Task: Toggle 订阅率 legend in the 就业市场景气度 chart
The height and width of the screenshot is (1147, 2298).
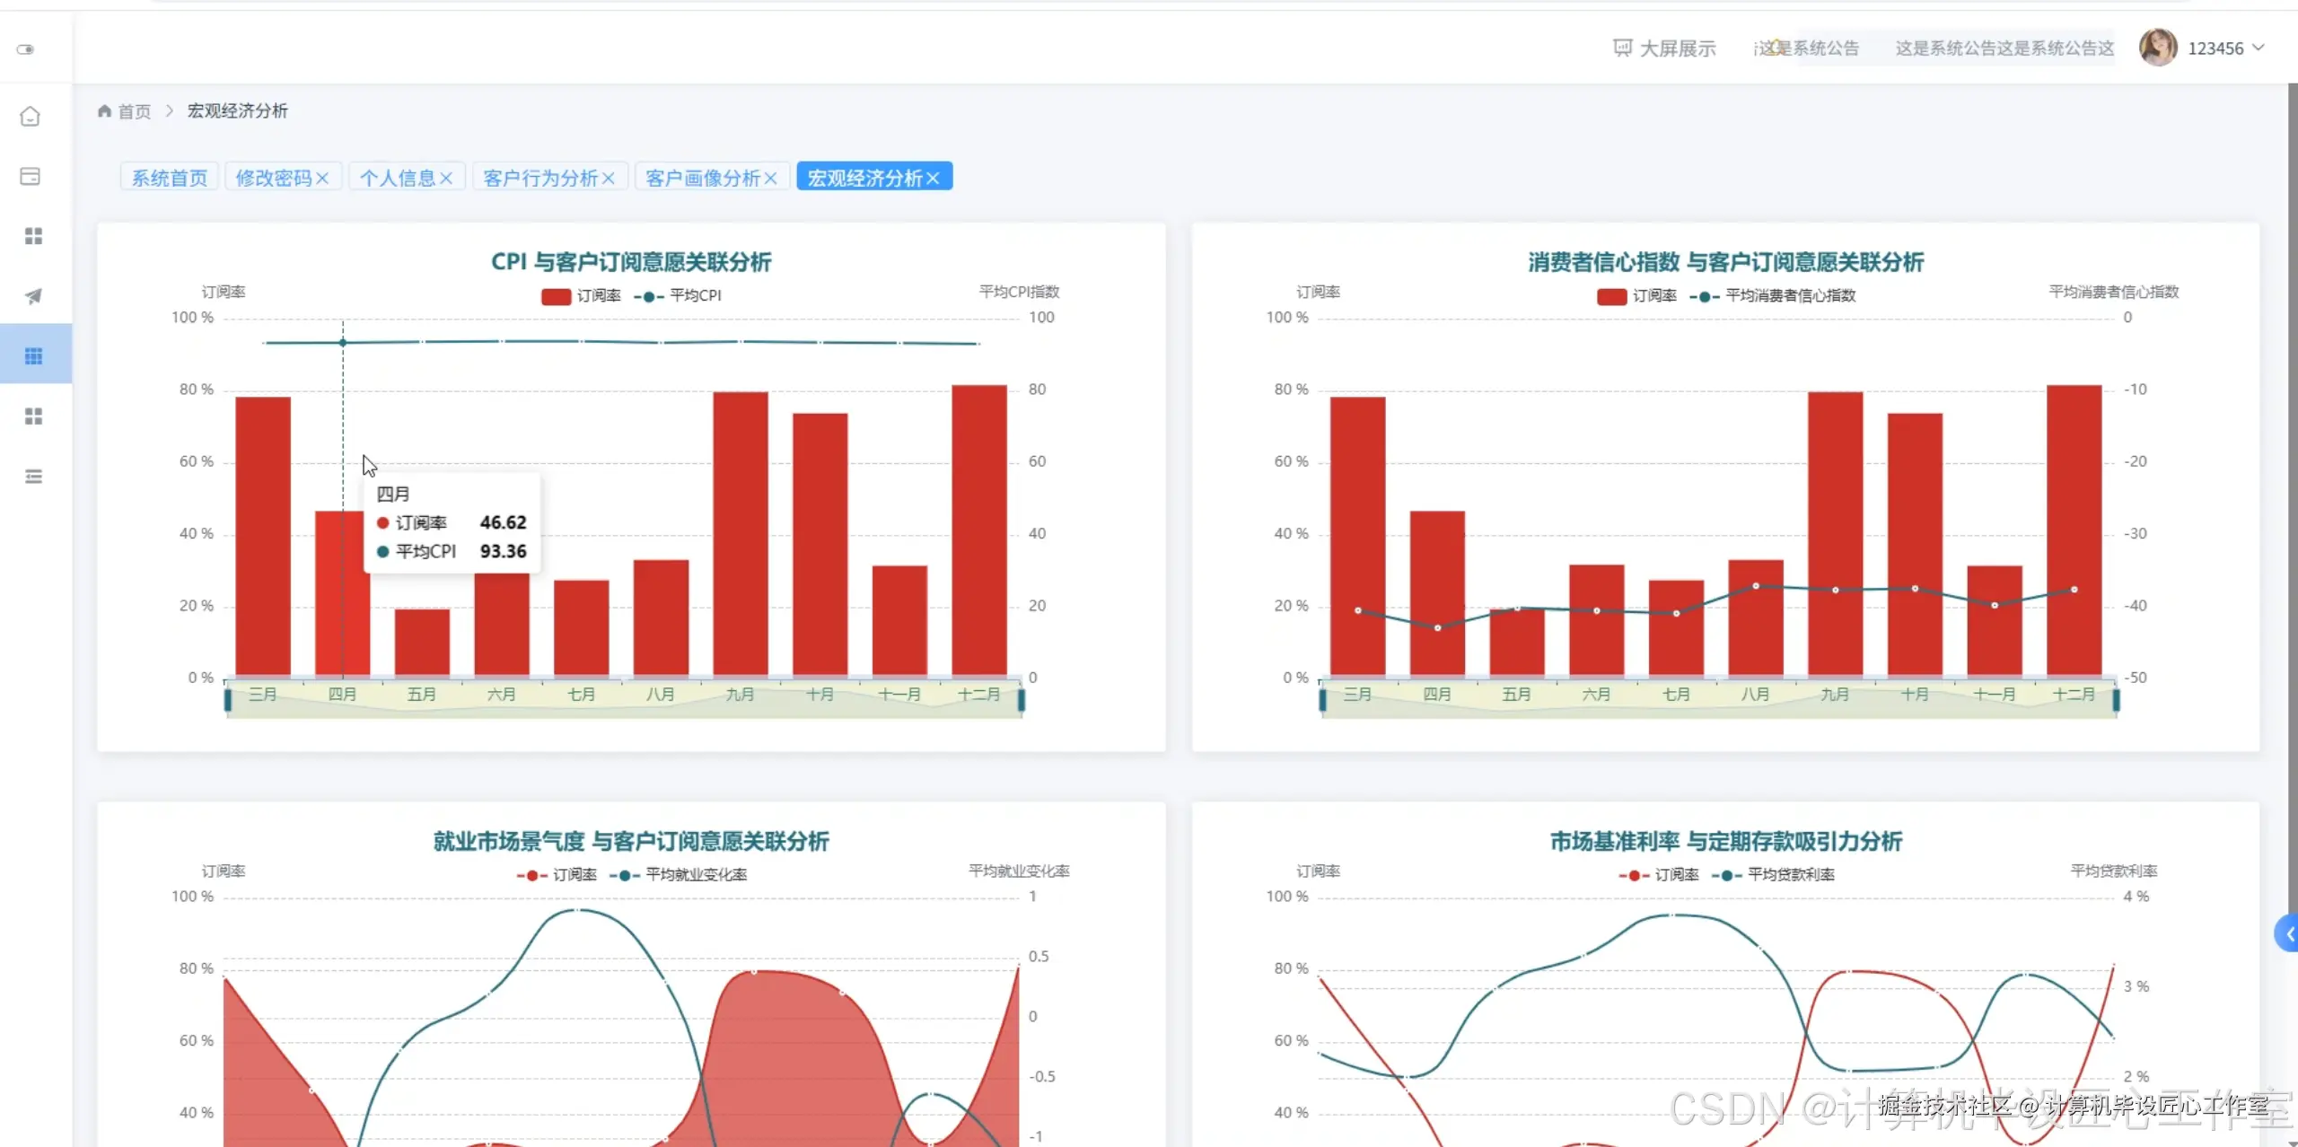Action: click(x=557, y=875)
